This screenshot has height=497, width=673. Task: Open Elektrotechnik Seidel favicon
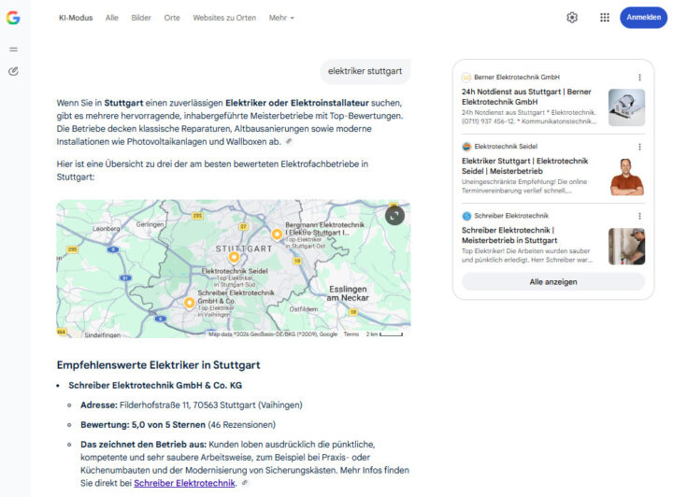click(466, 147)
